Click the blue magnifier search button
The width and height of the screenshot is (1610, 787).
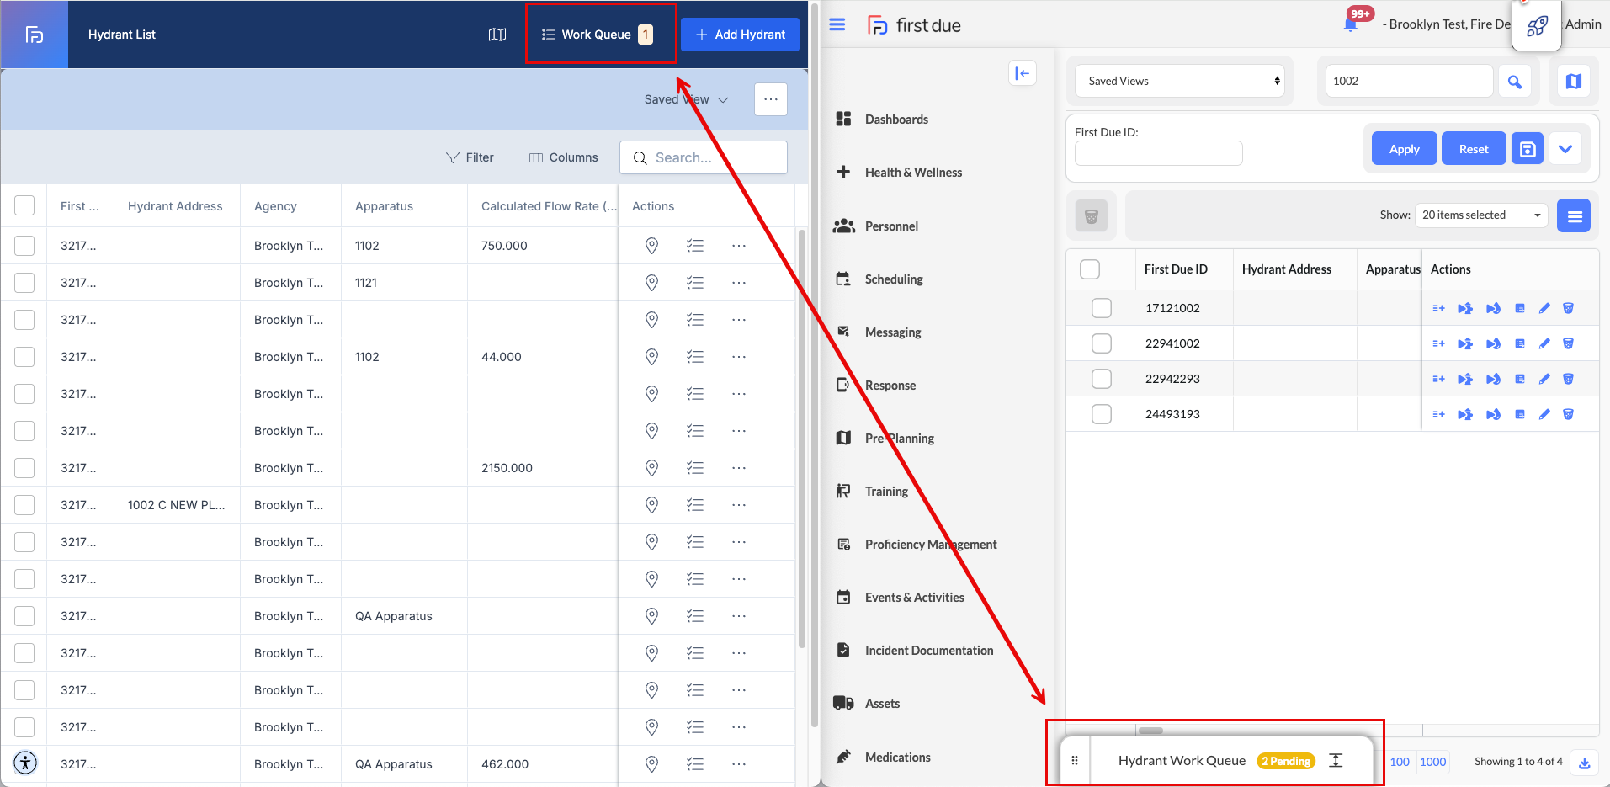(x=1514, y=82)
